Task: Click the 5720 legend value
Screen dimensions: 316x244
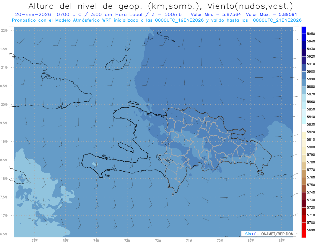Action: tap(311, 207)
